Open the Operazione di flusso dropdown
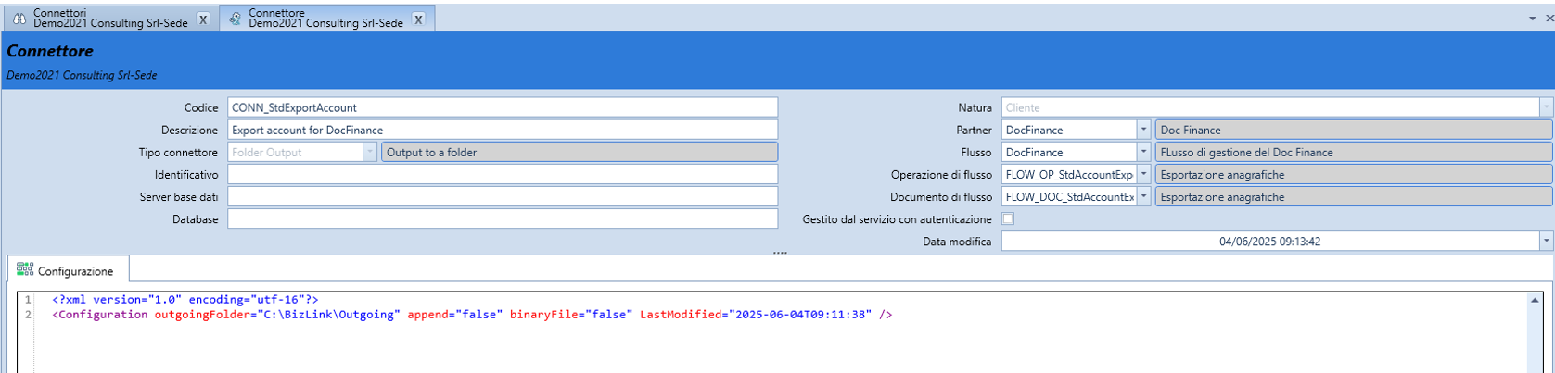The image size is (1555, 373). coord(1143,175)
